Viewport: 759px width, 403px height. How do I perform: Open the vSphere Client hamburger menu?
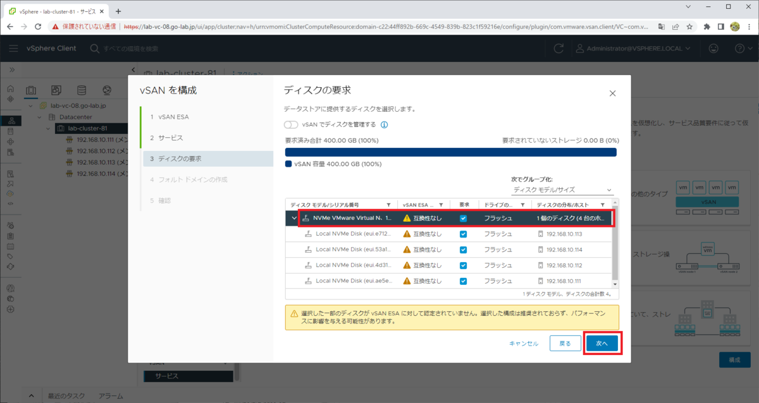(13, 49)
